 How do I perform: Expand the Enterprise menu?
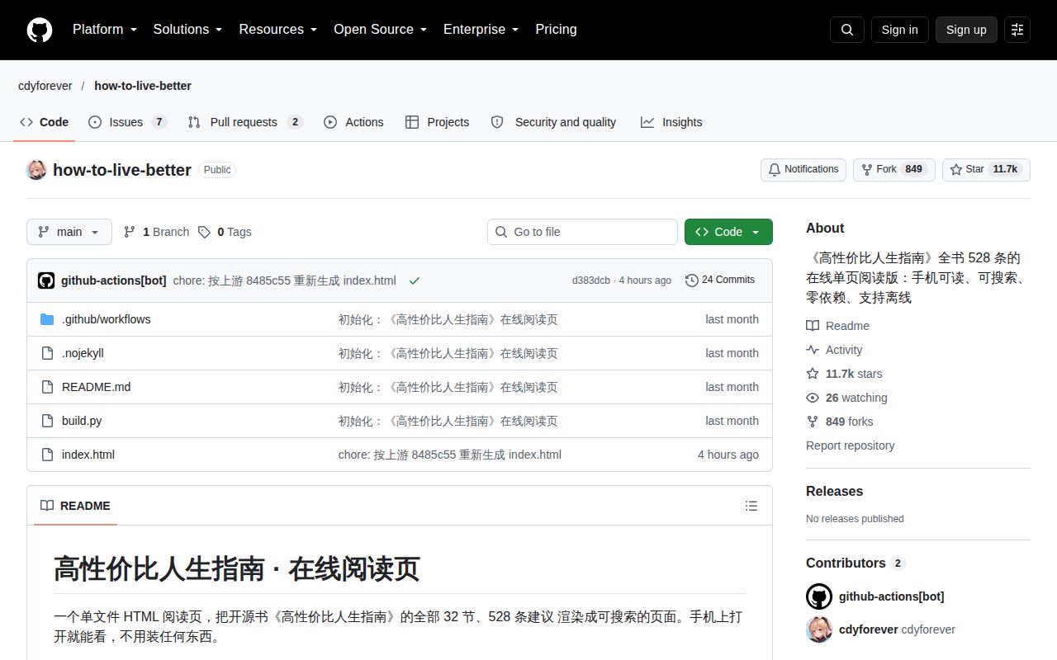[x=481, y=30]
